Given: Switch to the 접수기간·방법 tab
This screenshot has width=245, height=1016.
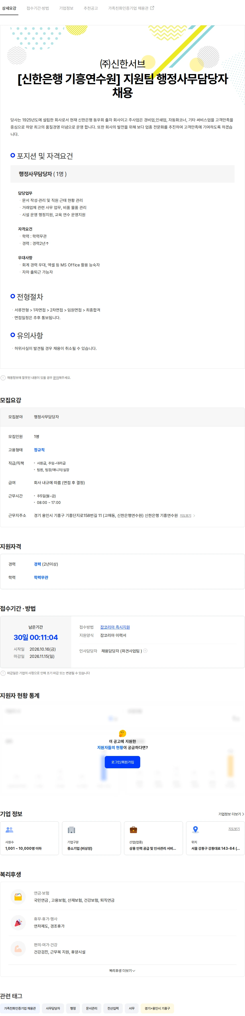Looking at the screenshot, I should pyautogui.click(x=38, y=8).
